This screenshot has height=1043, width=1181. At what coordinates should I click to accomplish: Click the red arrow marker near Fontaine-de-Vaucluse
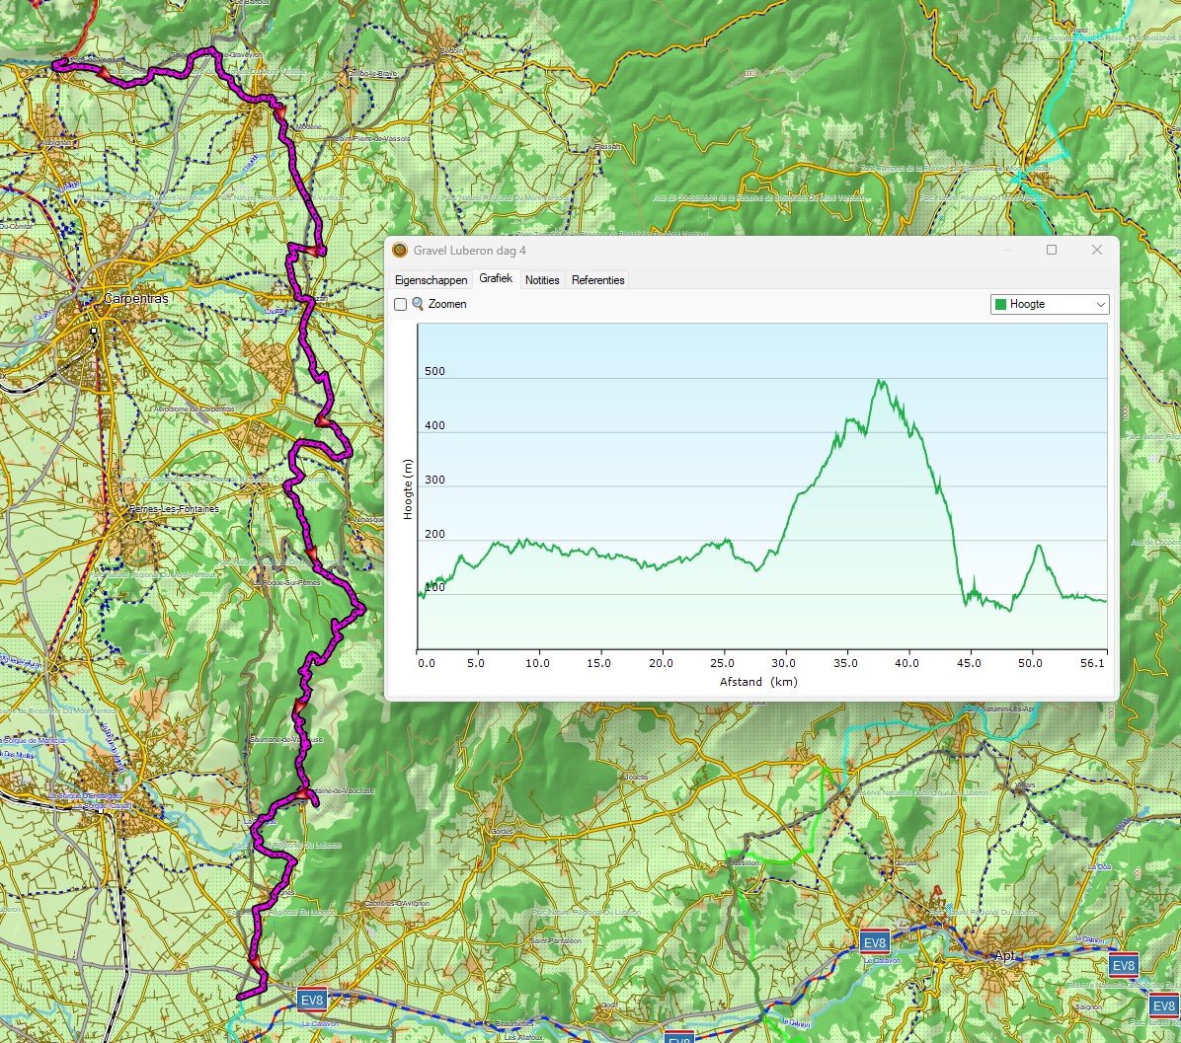301,794
